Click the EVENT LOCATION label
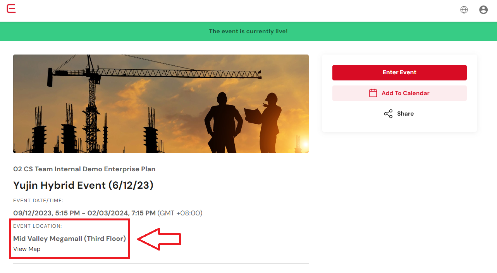 click(38, 226)
